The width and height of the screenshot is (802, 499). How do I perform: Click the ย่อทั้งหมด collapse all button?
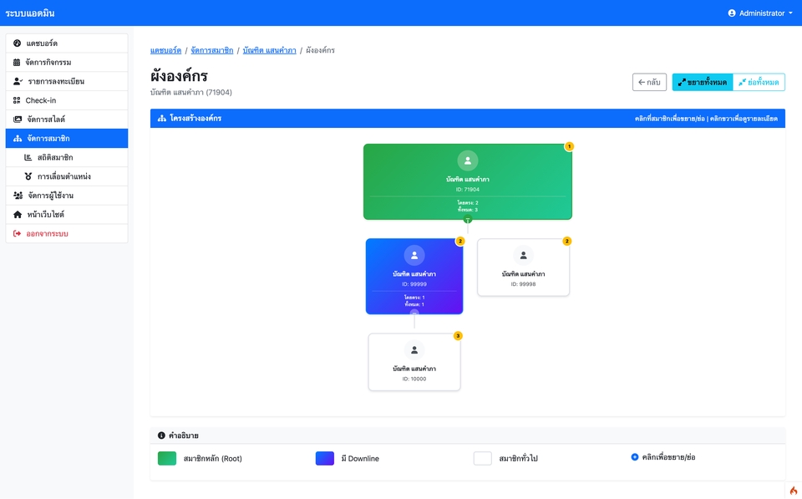click(x=759, y=82)
